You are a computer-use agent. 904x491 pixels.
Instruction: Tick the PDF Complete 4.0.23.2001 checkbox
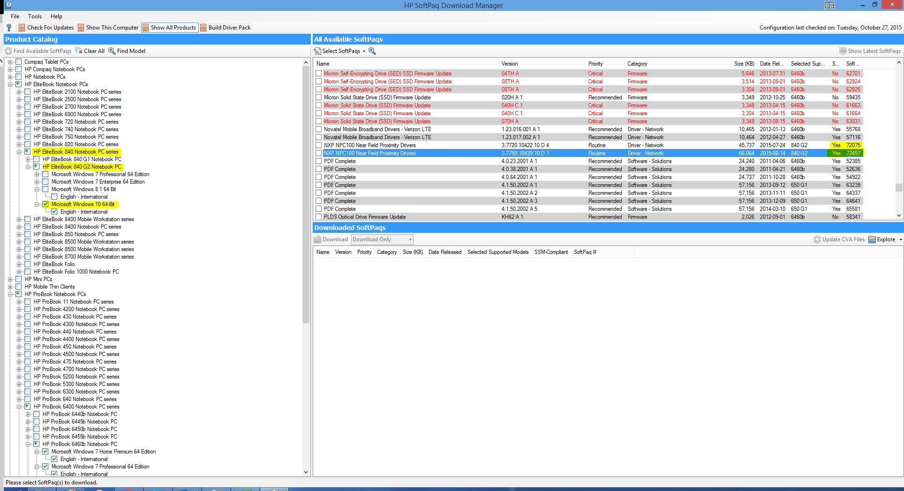coord(319,161)
